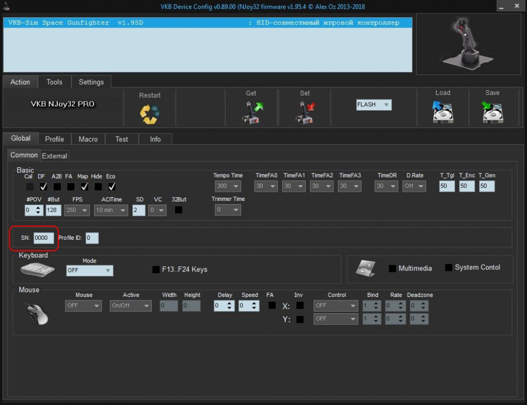
Task: Enable the Multimedia checkbox
Action: [392, 268]
